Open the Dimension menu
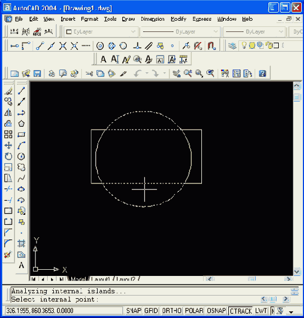The width and height of the screenshot is (304, 318). point(153,19)
